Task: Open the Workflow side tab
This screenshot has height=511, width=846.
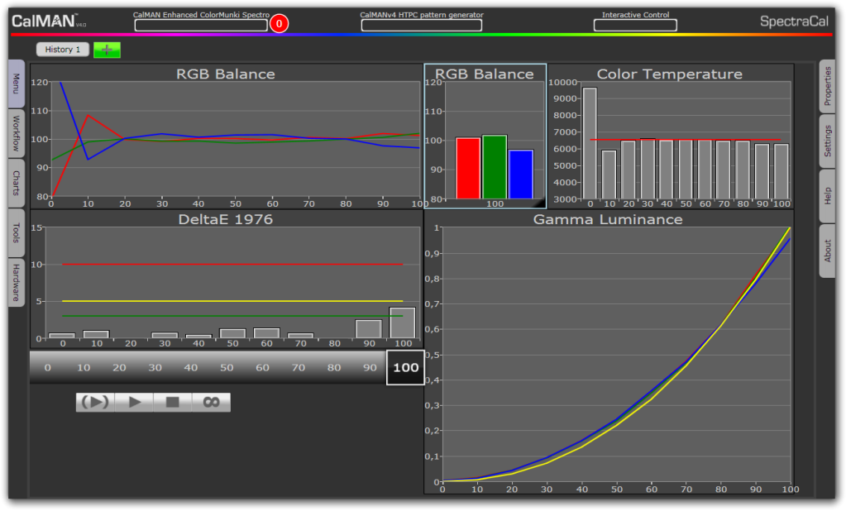Action: coord(17,133)
